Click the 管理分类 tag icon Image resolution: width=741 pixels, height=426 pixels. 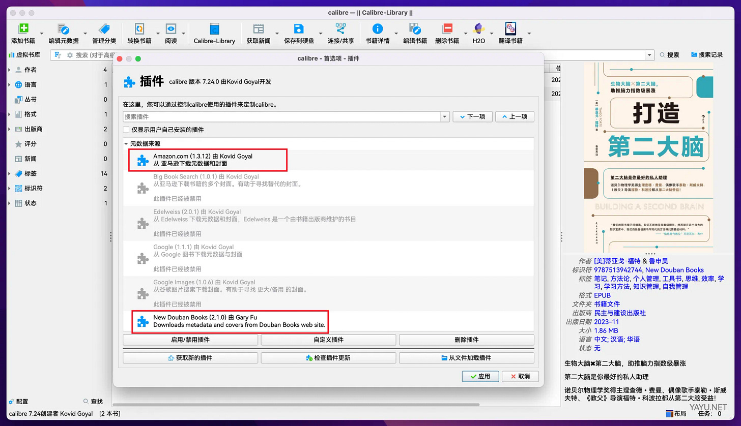coord(104,29)
